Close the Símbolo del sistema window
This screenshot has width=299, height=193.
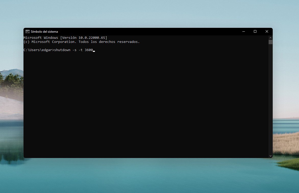pos(267,31)
